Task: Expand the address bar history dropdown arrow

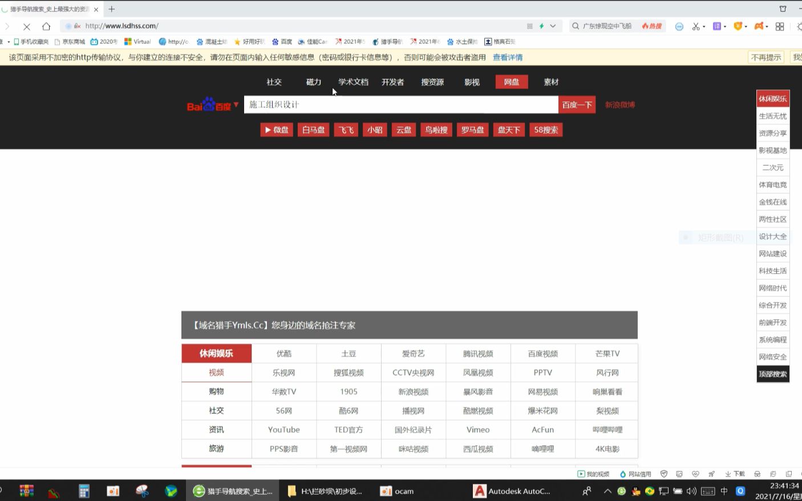Action: point(553,26)
